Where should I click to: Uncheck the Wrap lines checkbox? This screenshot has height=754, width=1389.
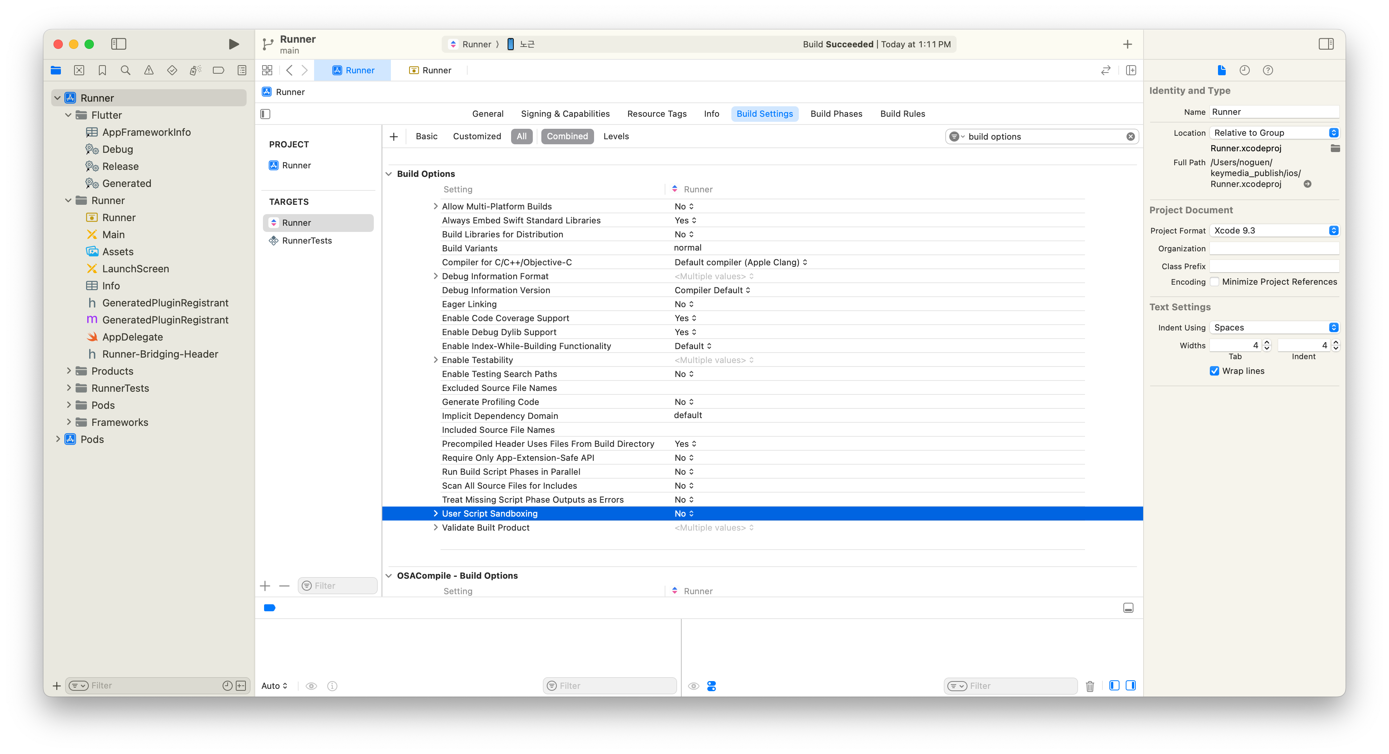[x=1214, y=371]
